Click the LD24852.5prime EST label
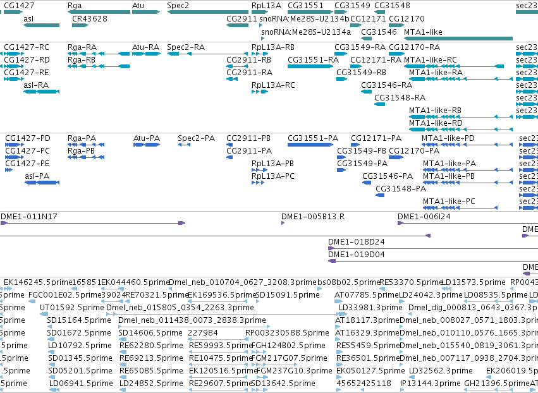The height and width of the screenshot is (393, 538). point(151,384)
